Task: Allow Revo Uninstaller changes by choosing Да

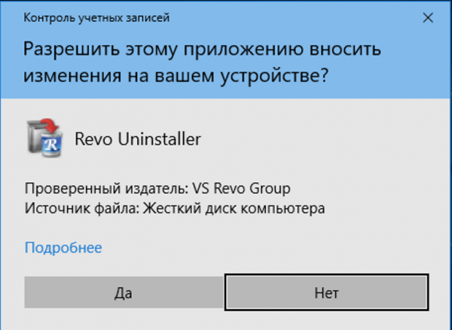Action: tap(124, 292)
